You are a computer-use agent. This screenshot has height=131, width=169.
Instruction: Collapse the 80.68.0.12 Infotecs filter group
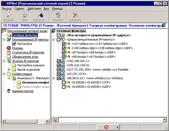tap(54, 78)
